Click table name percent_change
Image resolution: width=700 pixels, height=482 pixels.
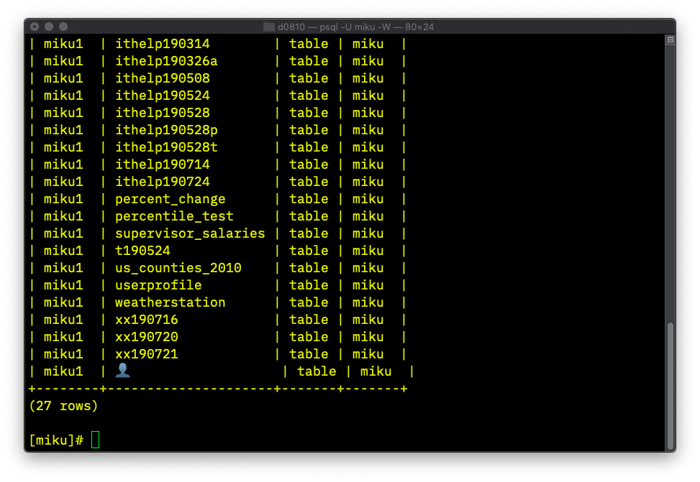(170, 199)
